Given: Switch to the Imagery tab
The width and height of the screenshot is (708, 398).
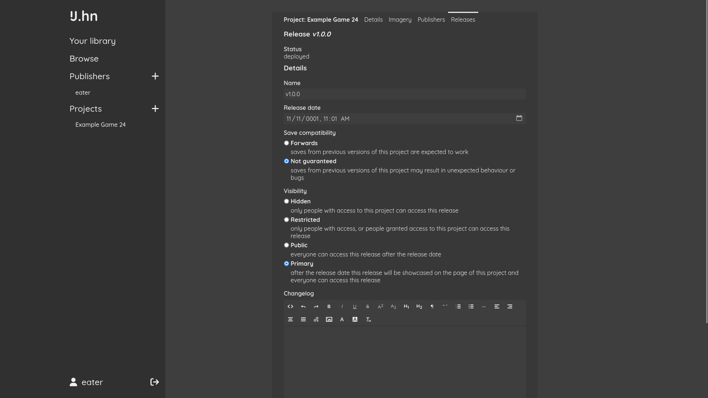Looking at the screenshot, I should pyautogui.click(x=400, y=20).
